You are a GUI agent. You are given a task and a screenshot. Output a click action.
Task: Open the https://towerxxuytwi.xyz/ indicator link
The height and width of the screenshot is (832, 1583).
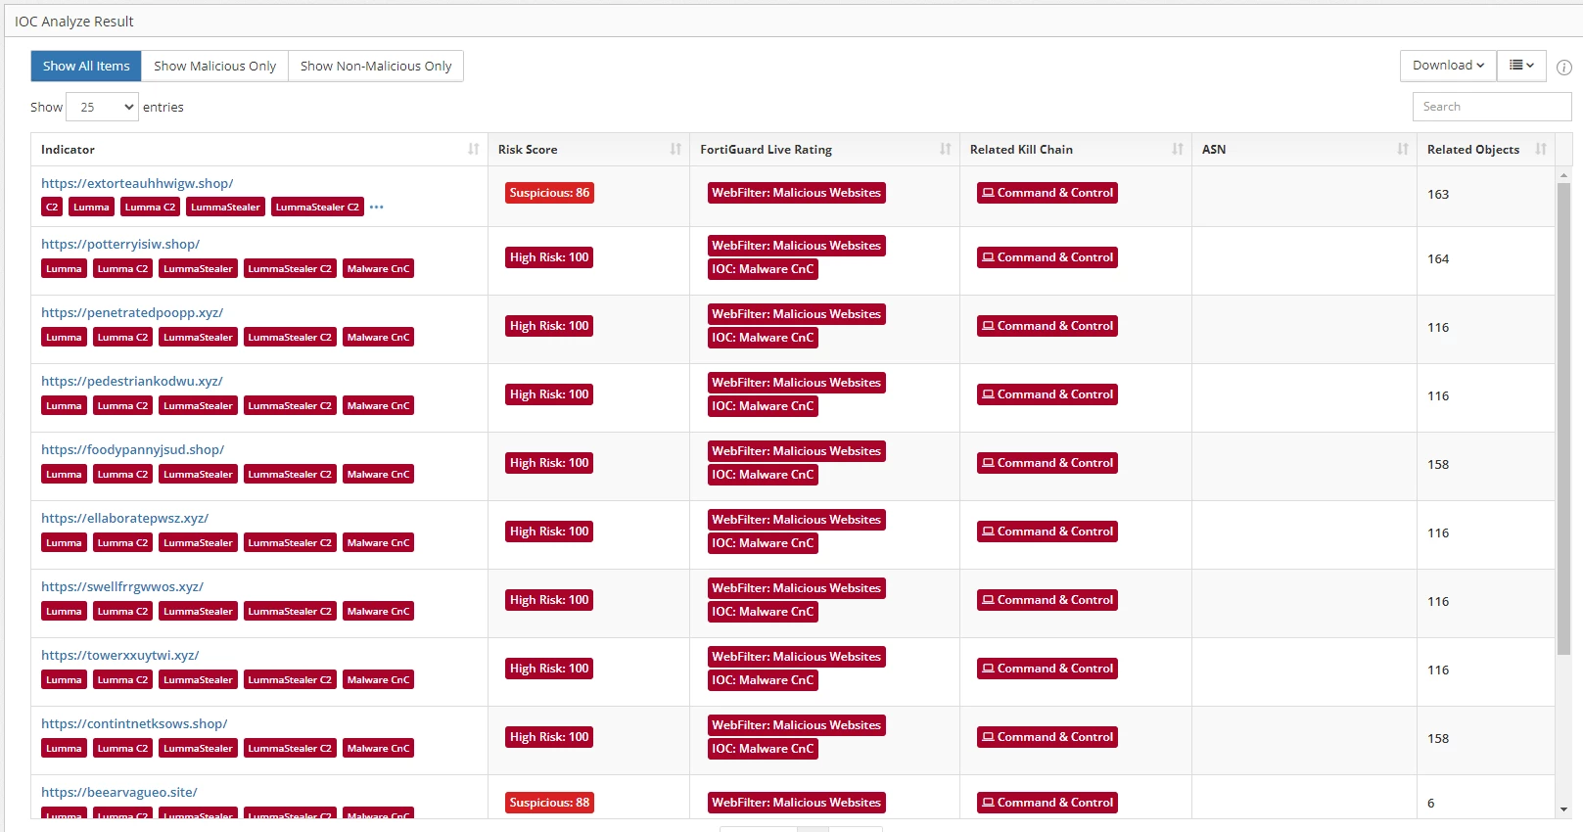(x=120, y=655)
